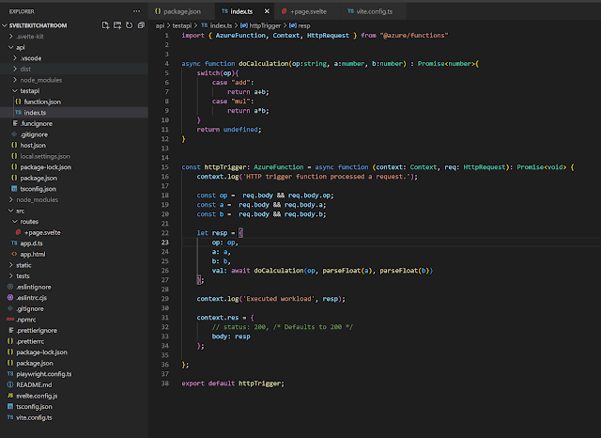Open the Explorer more actions ellipsis menu
Viewport: 601px width, 438px height.
[x=136, y=11]
